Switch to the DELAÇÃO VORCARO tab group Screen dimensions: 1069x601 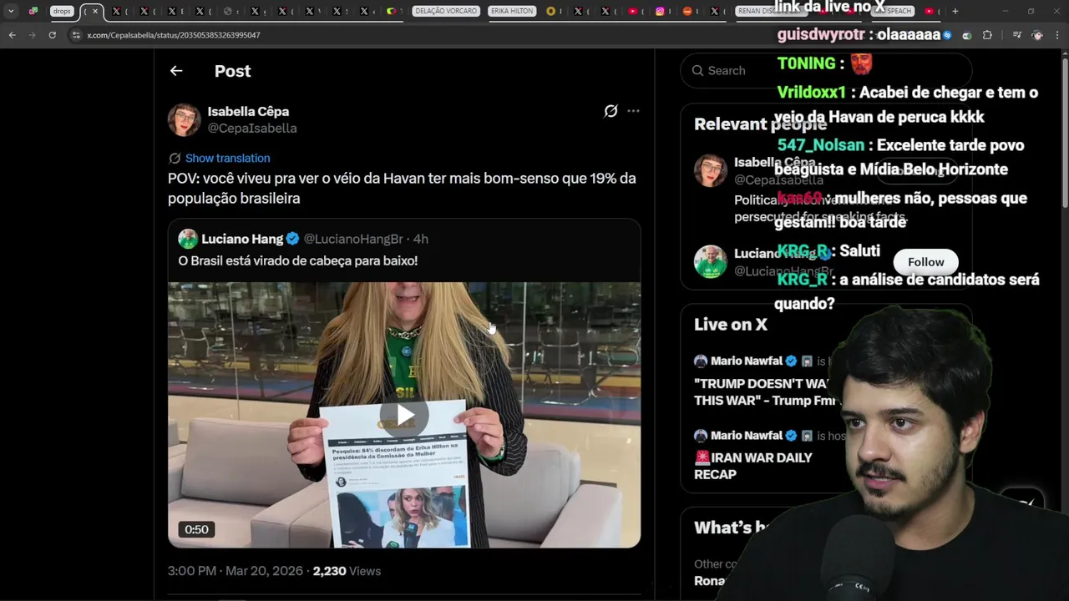click(x=447, y=11)
